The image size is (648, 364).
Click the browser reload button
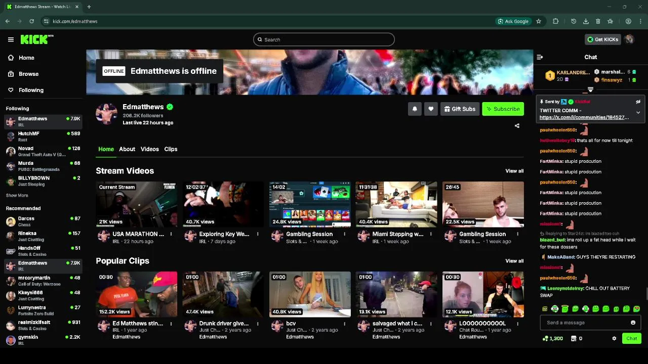(x=31, y=21)
